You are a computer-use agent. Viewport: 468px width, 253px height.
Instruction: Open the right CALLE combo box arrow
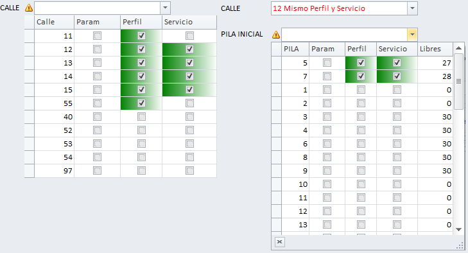413,8
